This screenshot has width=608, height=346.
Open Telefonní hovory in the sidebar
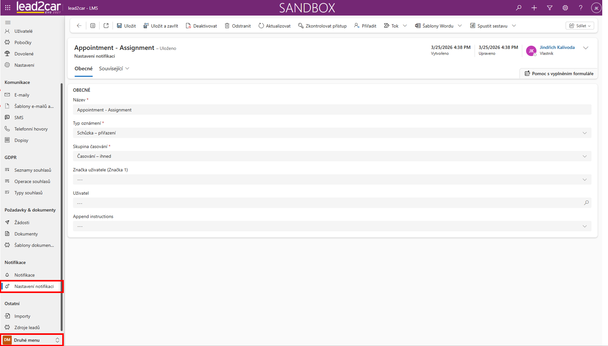click(31, 129)
